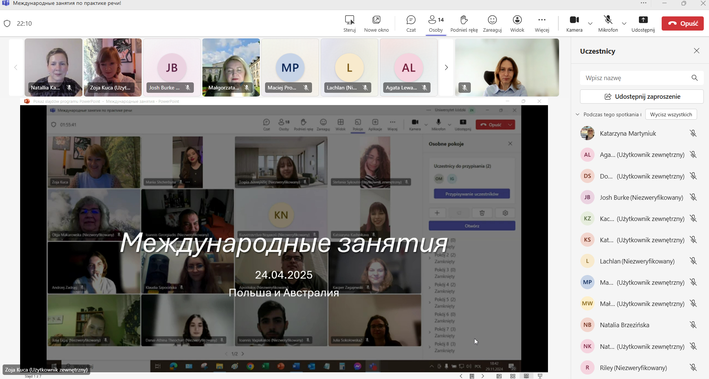Click Teams logo in title bar
The image size is (709, 379).
[6, 3]
